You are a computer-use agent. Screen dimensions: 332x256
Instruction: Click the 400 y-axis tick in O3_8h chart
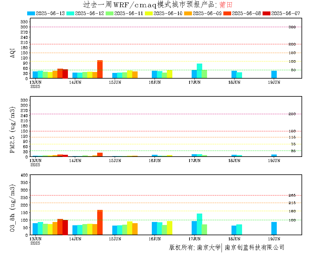[24, 175]
